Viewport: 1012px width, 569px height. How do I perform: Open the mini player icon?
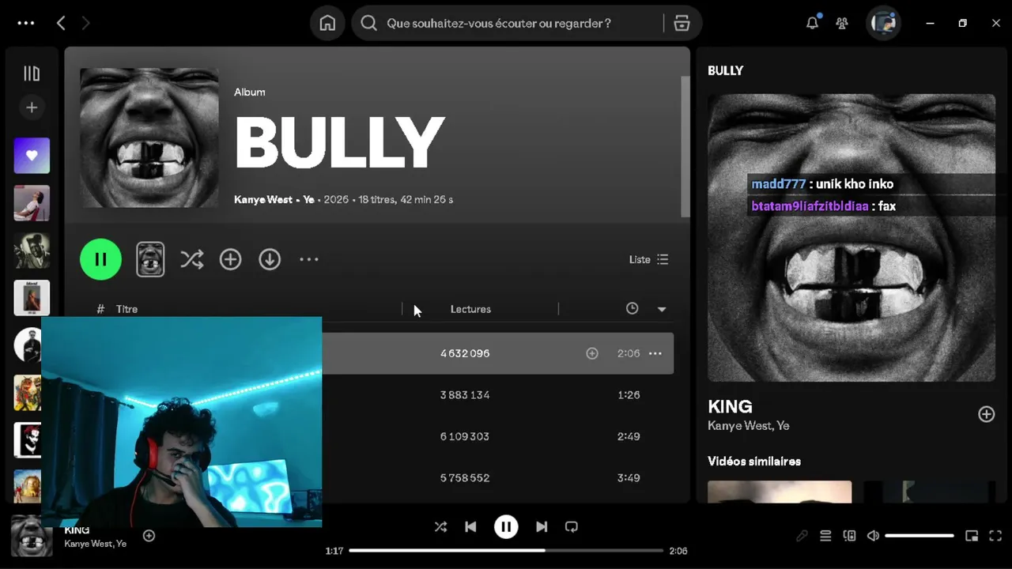[972, 536]
